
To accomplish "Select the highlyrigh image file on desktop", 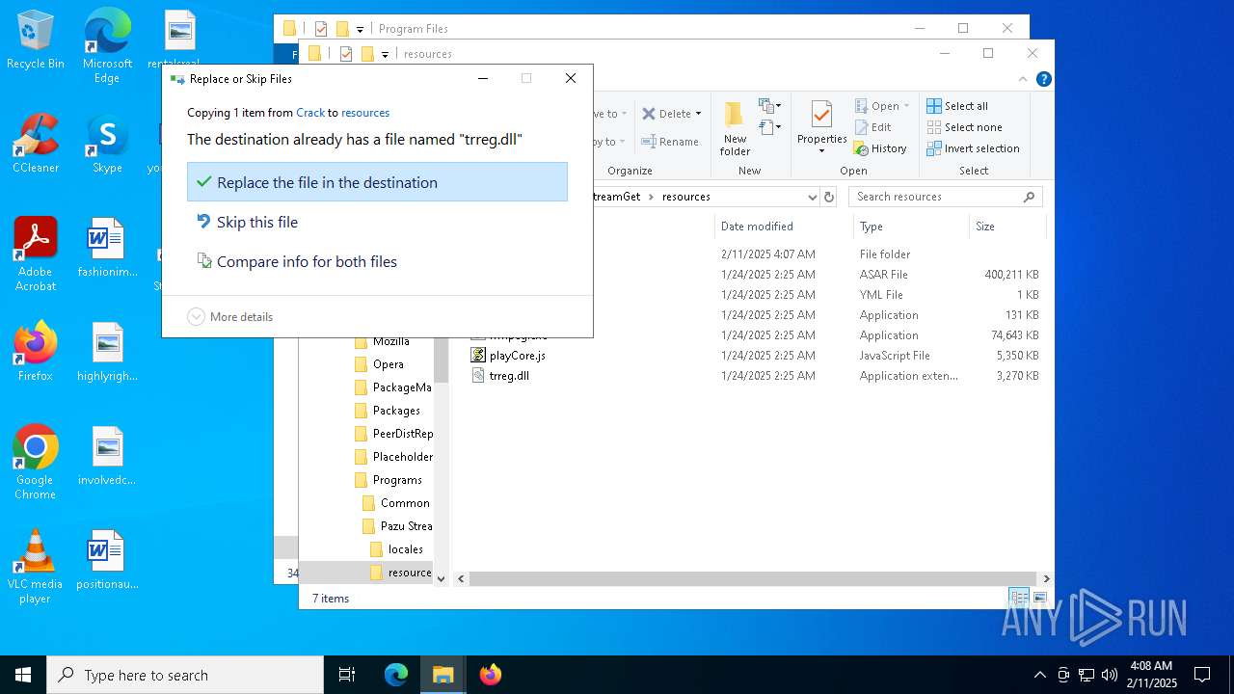I will 107,352.
